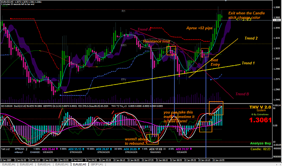
Task: Click the current price tag on price axis
Action: (x=277, y=20)
